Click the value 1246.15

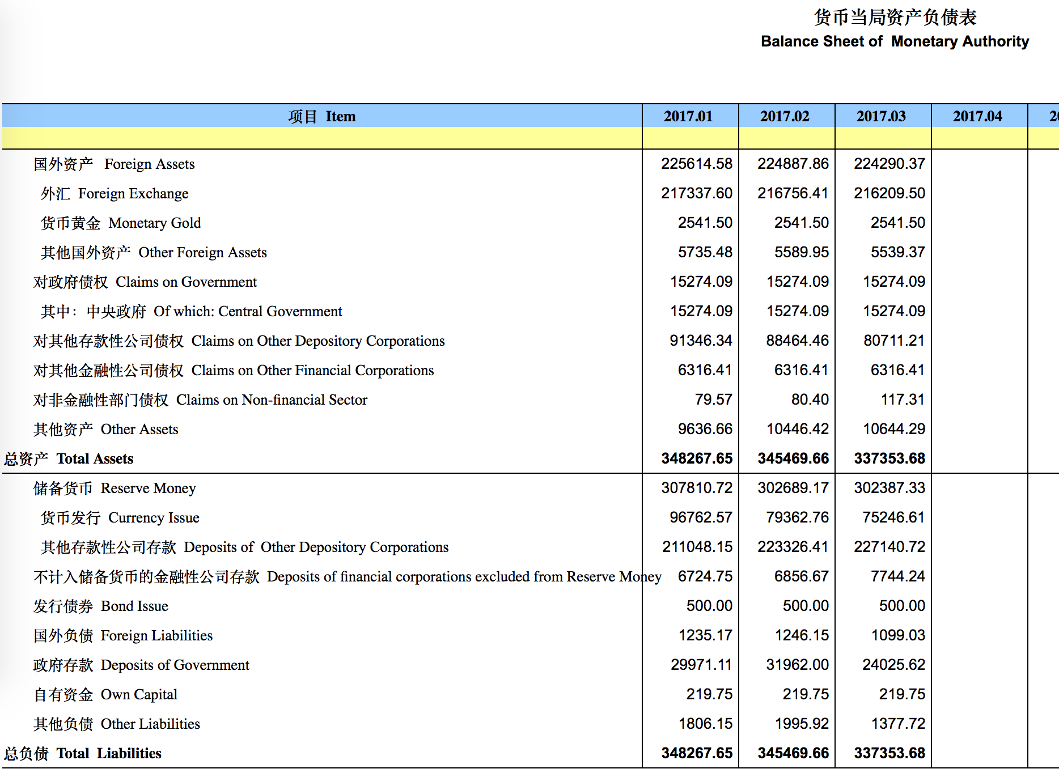[802, 635]
